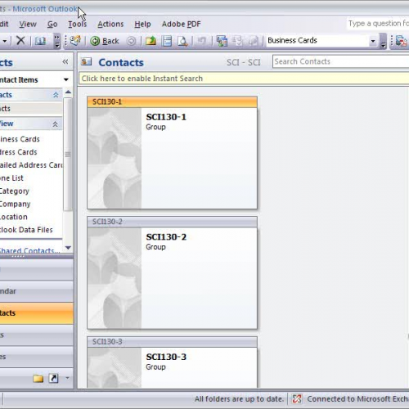Screen dimensions: 409x409
Task: Select the Business Cards view option
Action: pyautogui.click(x=20, y=139)
